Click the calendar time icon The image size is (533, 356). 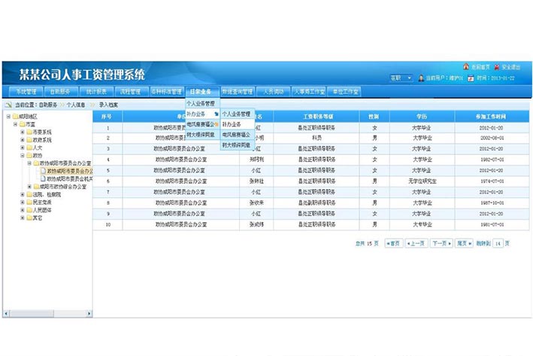471,78
